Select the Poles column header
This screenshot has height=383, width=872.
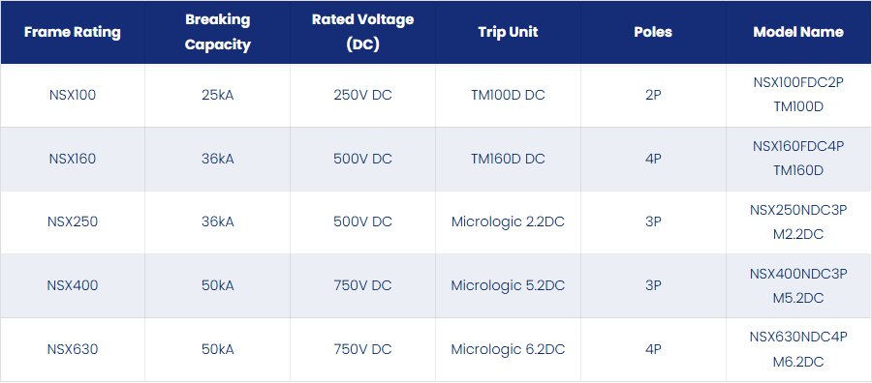click(x=653, y=32)
